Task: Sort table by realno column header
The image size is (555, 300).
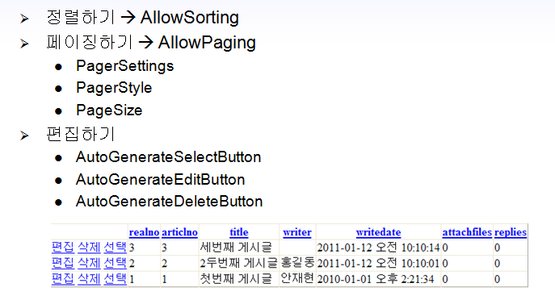Action: click(144, 232)
